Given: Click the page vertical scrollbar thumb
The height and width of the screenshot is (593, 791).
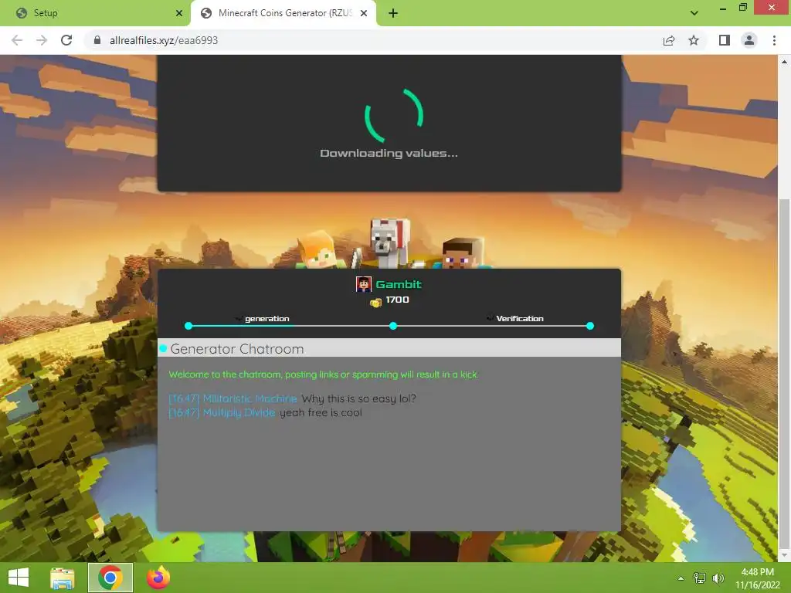Looking at the screenshot, I should (x=784, y=373).
